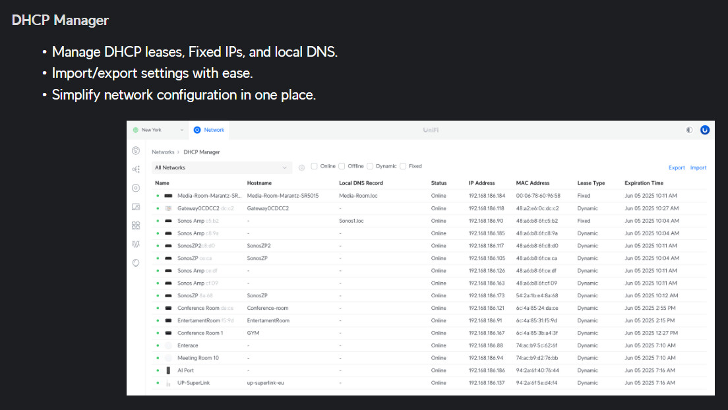This screenshot has width=728, height=410.
Task: Click expiration time Jun 05 2025 2:55 PM
Action: 650,308
